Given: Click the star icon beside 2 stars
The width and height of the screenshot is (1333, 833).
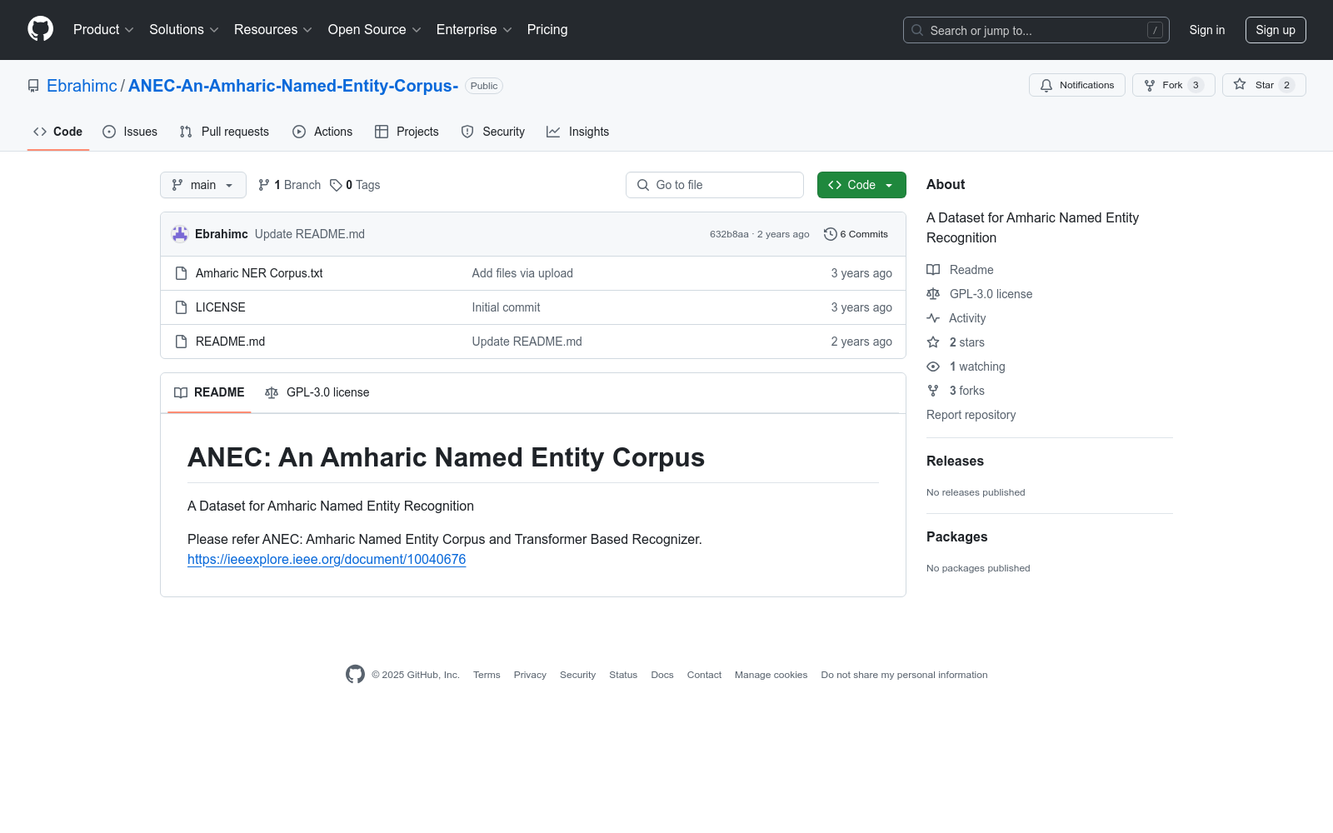Looking at the screenshot, I should coord(933,342).
